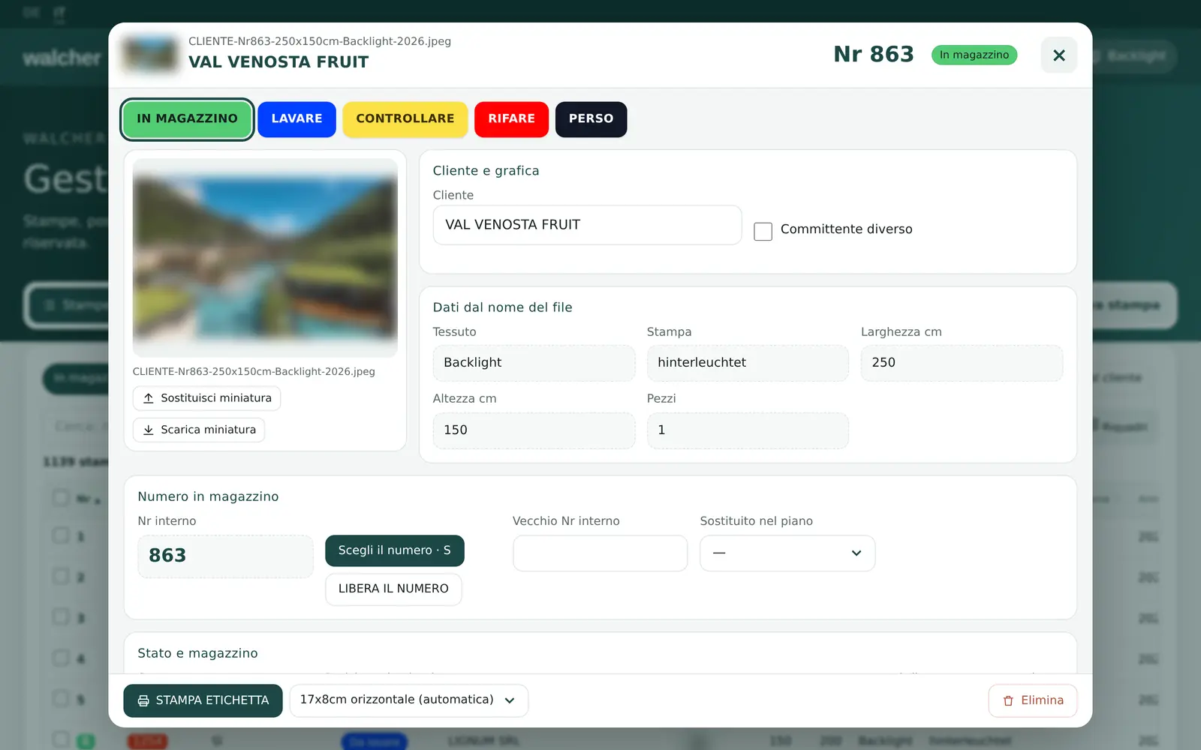Click the large landscape preview thumbnail
1201x750 pixels.
point(265,257)
